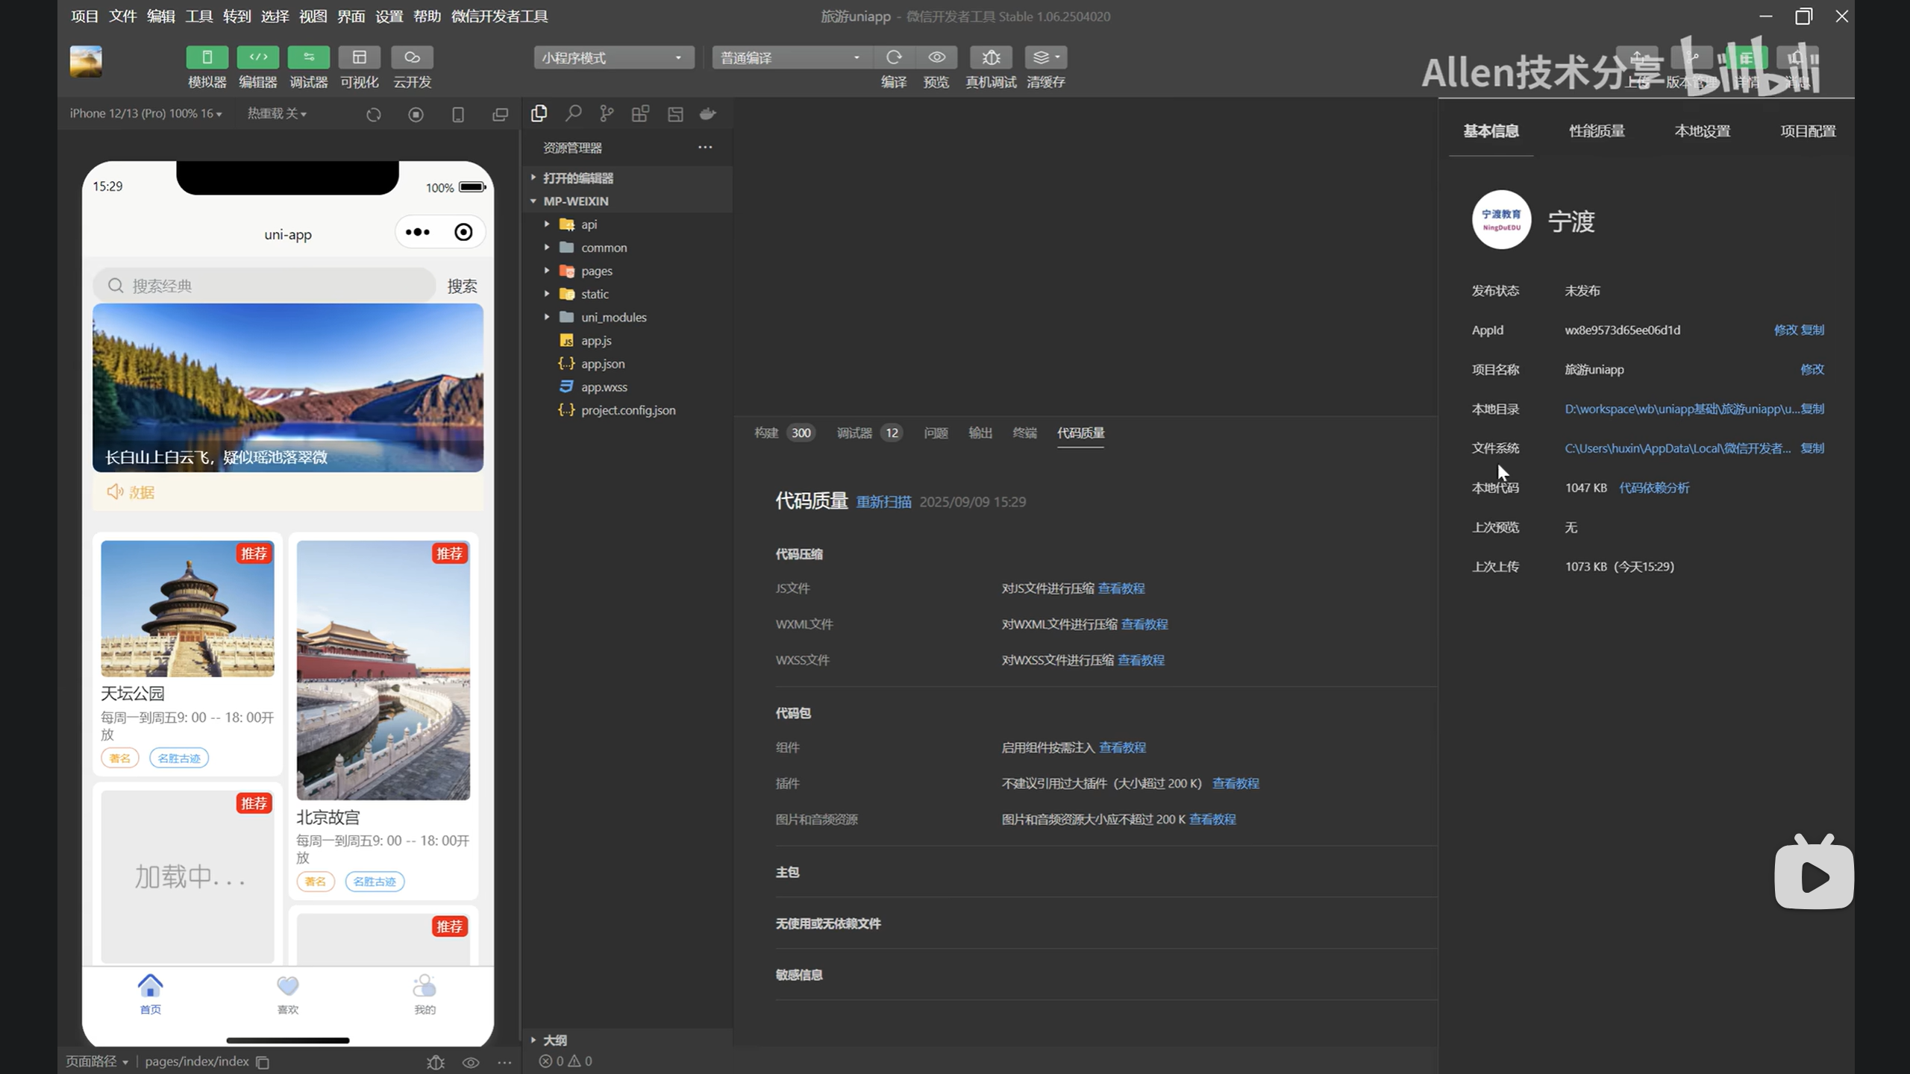Open the search icon in sidebar
Screen dimensions: 1910x1074
(573, 113)
